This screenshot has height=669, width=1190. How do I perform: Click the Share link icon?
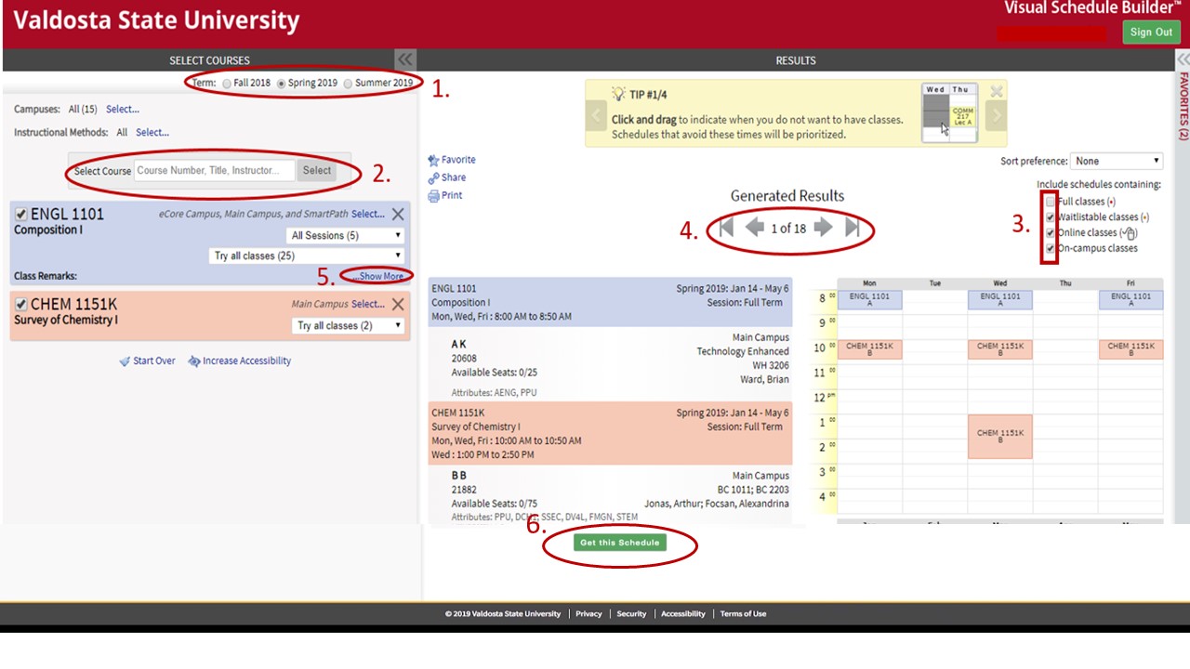point(433,178)
